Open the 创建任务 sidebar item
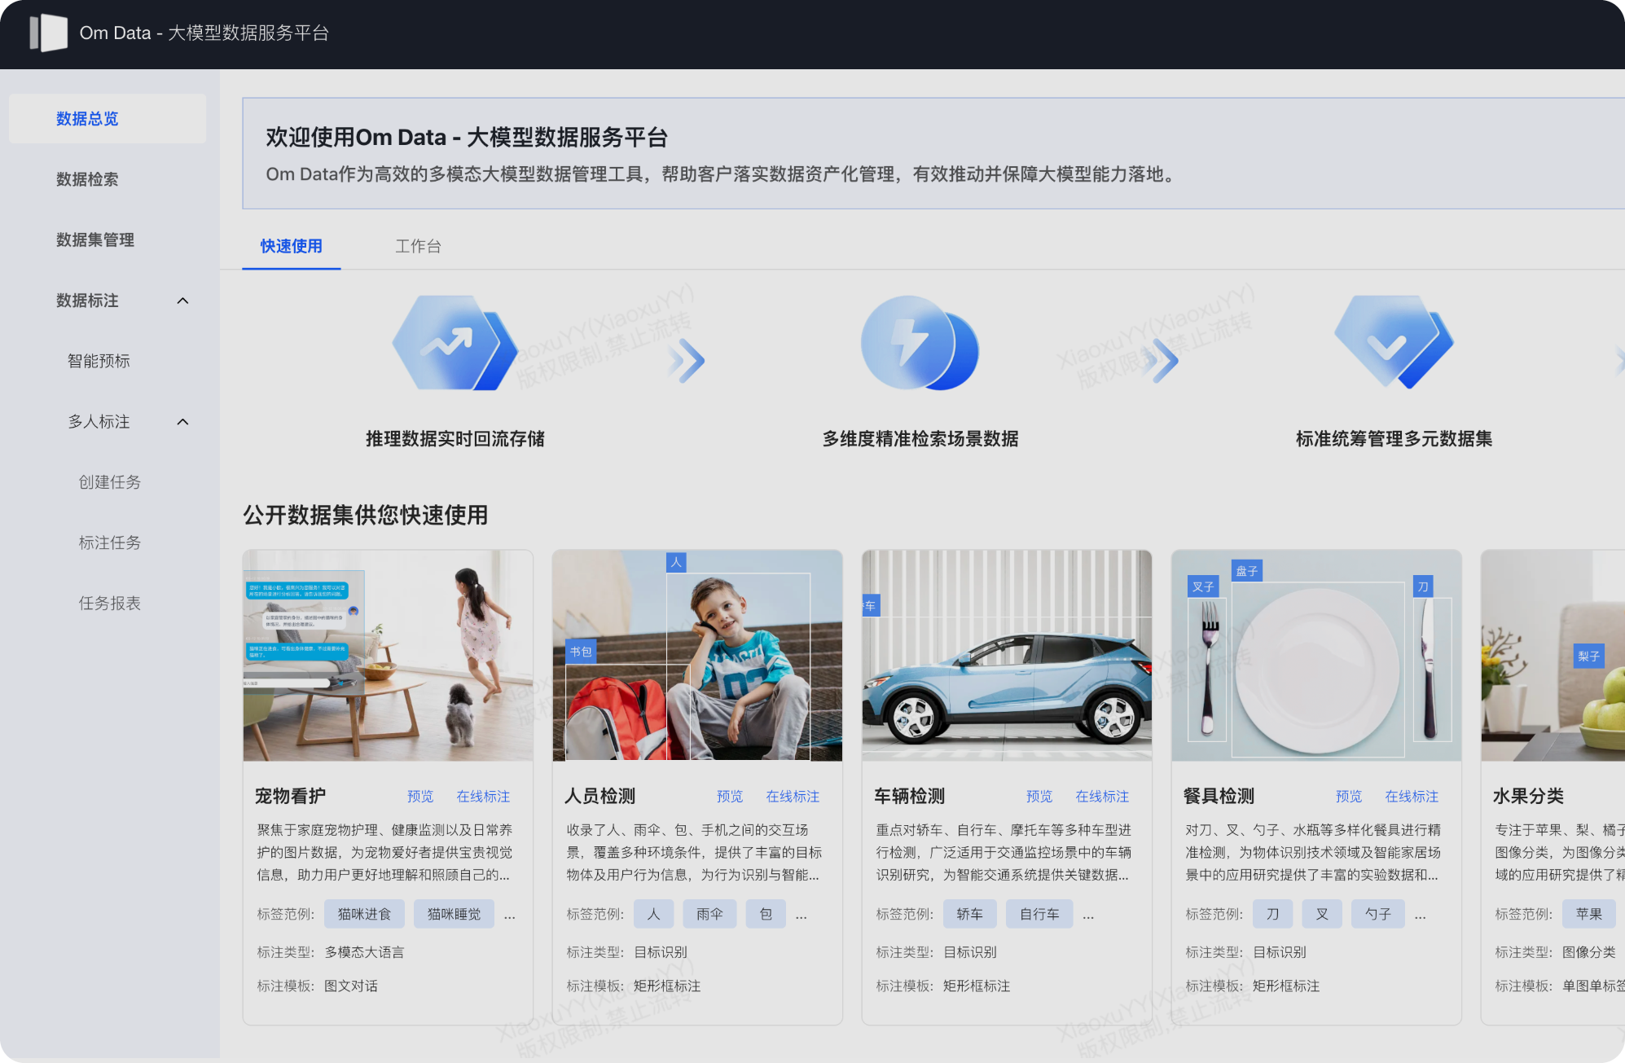Viewport: 1625px width, 1063px height. 110,482
